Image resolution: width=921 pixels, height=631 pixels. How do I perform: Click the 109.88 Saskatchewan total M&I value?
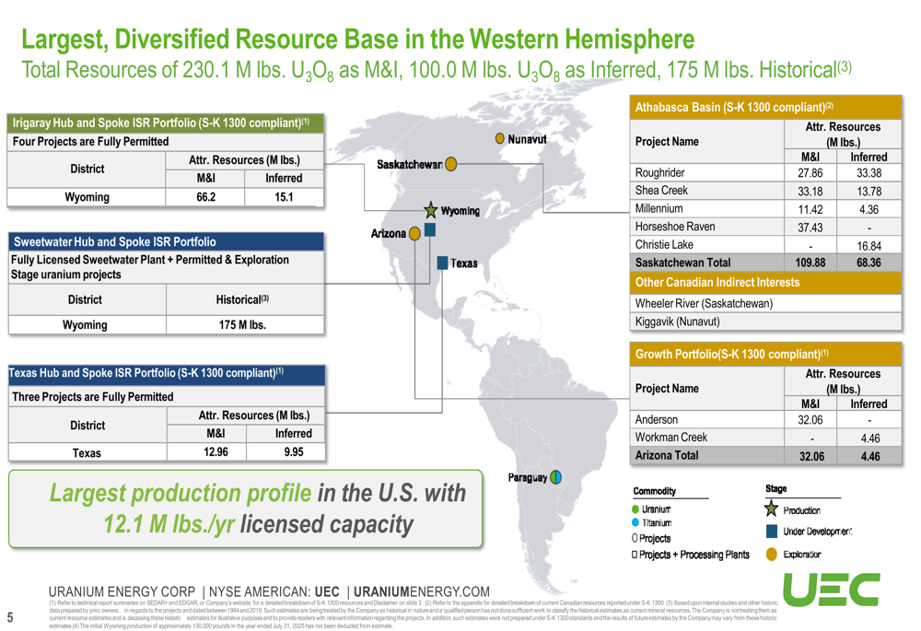[x=810, y=263]
